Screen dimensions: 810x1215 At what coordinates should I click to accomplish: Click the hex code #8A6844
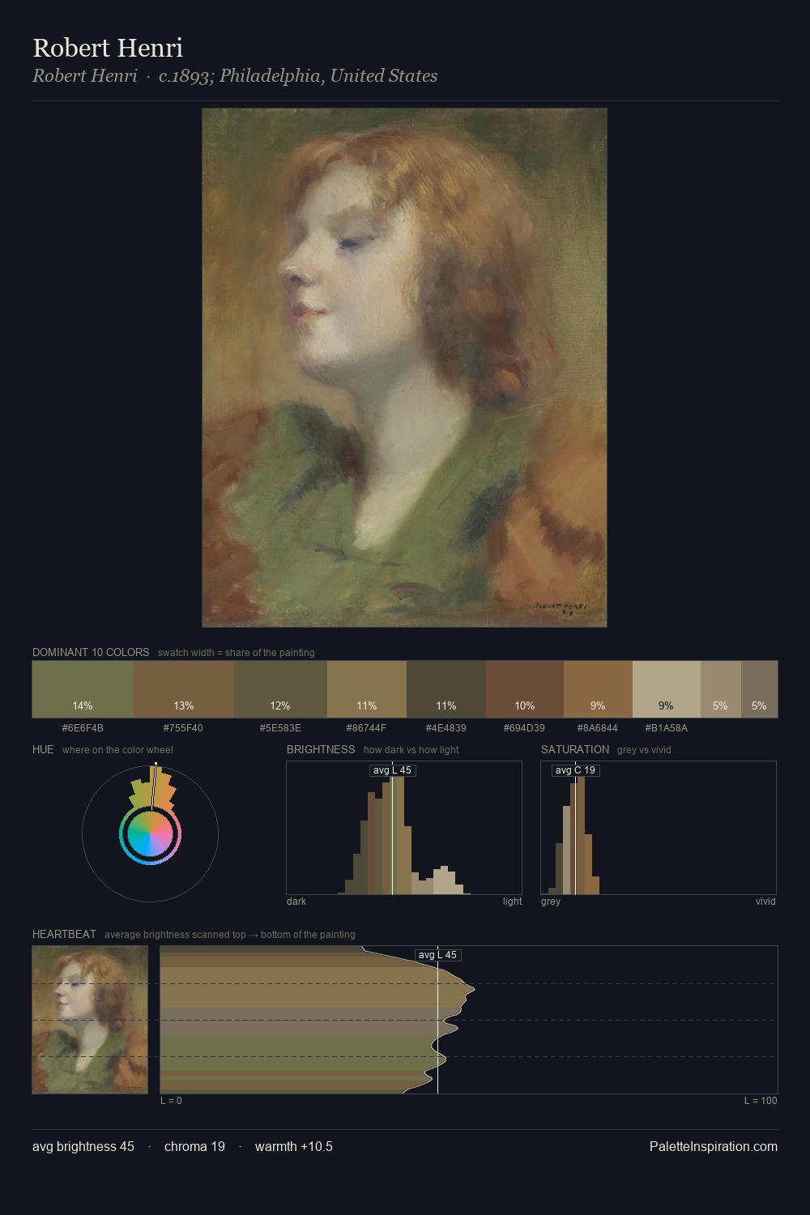coord(597,728)
